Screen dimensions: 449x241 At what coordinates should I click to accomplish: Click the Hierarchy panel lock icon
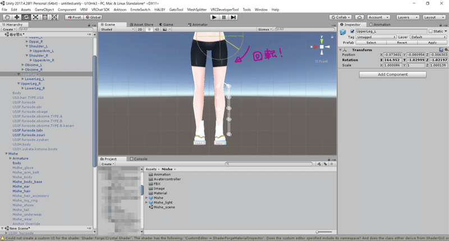point(89,25)
